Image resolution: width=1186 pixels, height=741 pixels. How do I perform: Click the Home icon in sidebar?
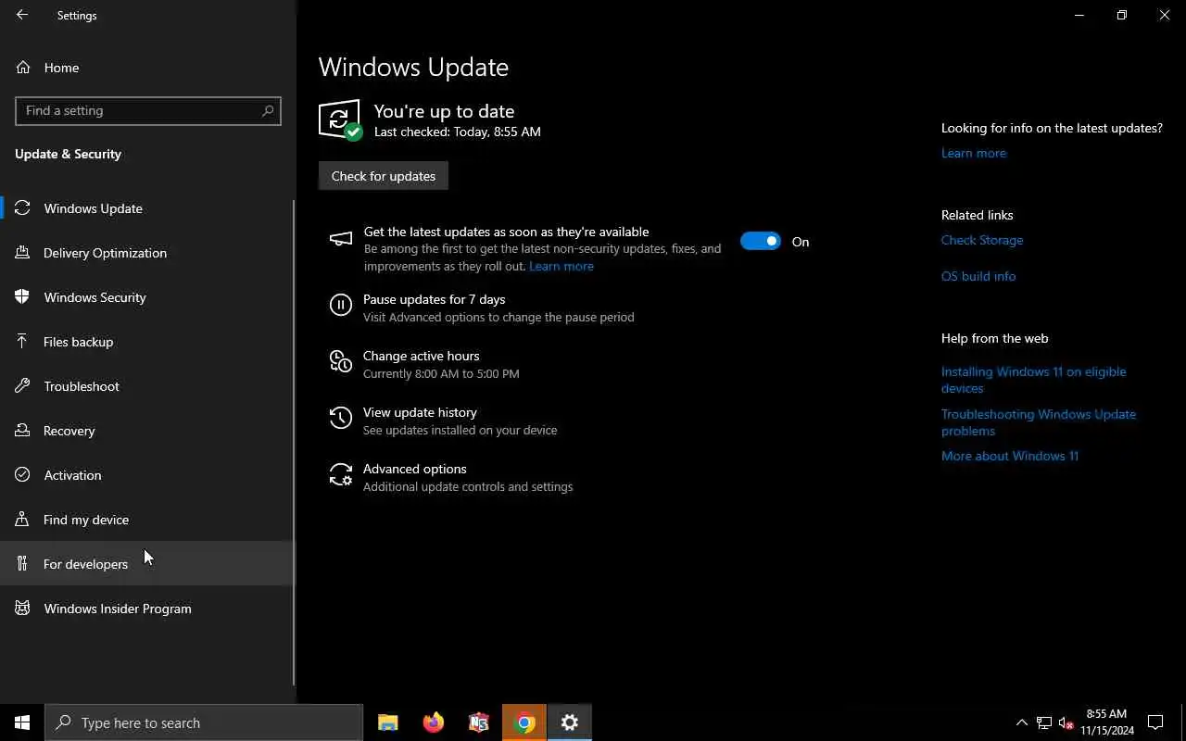point(23,68)
